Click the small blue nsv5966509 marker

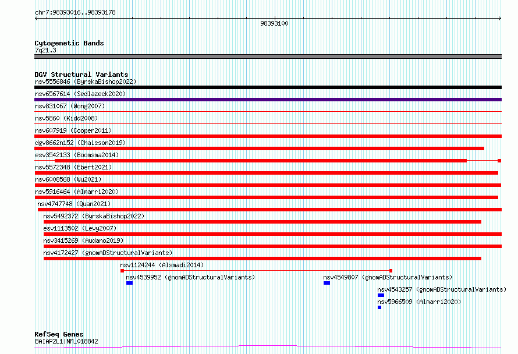click(379, 307)
